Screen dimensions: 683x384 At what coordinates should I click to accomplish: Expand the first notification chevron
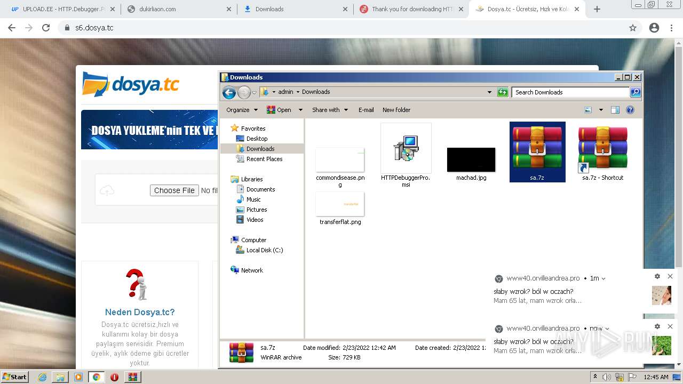pyautogui.click(x=603, y=278)
